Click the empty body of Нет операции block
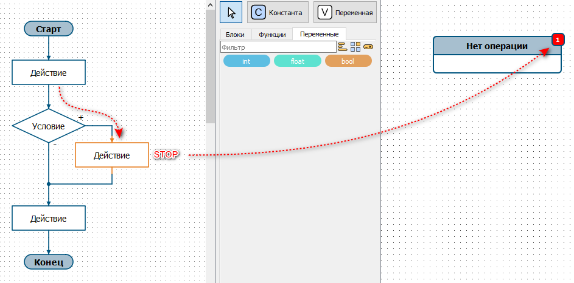 [497, 64]
